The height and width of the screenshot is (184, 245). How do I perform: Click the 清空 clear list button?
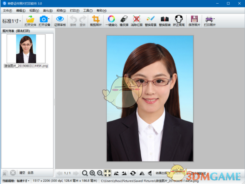pos(22,173)
